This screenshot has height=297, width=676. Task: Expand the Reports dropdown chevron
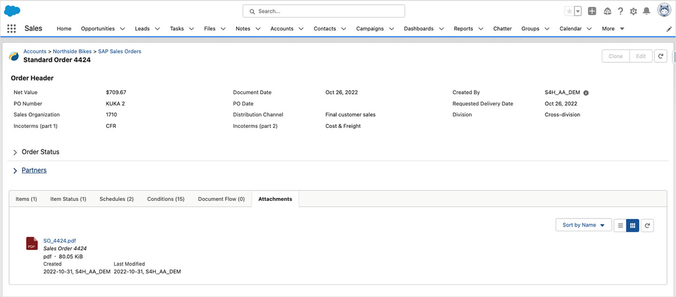click(x=481, y=29)
